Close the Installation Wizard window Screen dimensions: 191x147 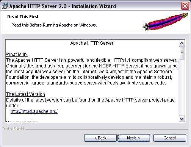click(185, 6)
